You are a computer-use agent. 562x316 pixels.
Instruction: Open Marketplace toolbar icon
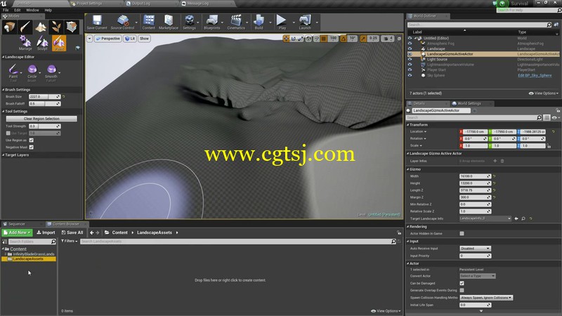click(x=169, y=22)
